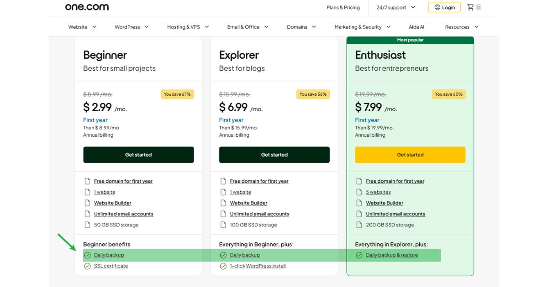
Task: Click the '$ 2.99 /mo.' price
Action: (x=105, y=108)
